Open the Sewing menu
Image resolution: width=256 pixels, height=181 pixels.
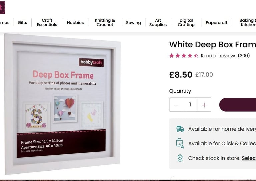pos(133,23)
